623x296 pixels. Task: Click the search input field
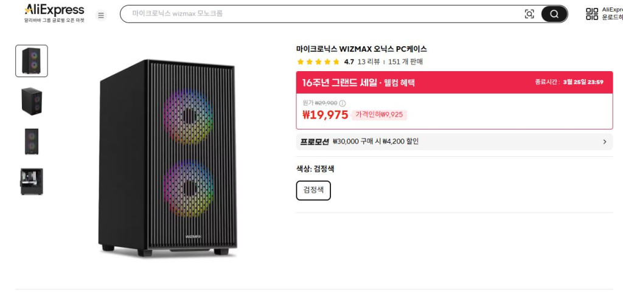pyautogui.click(x=322, y=13)
